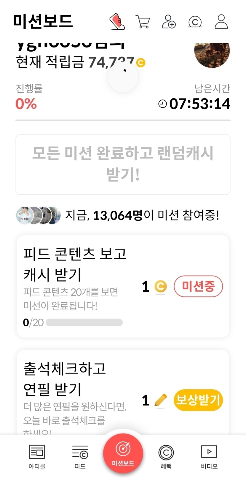The width and height of the screenshot is (246, 478).
Task: Open the shopping cart
Action: pos(143,22)
